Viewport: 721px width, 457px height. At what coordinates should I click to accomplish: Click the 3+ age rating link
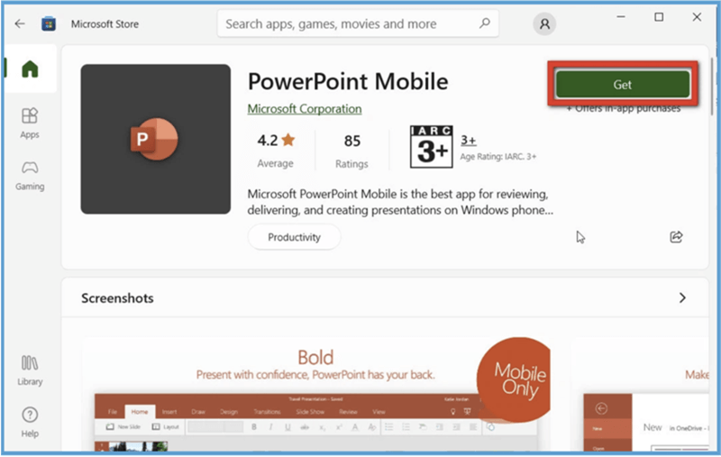point(468,140)
